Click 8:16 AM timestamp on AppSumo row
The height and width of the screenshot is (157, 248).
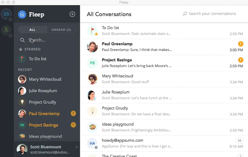(236, 146)
